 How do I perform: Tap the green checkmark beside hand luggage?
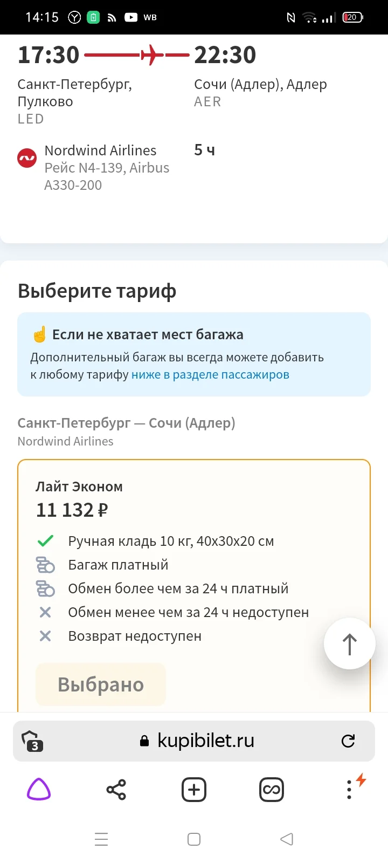[46, 540]
